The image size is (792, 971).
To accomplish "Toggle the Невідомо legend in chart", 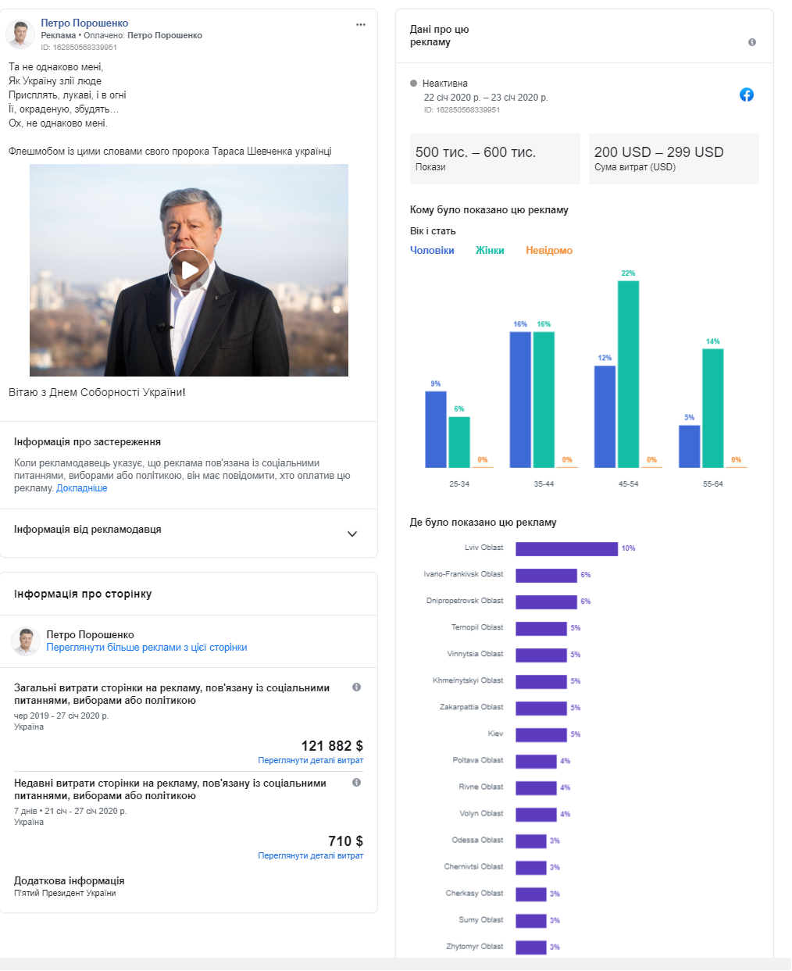I will (x=549, y=251).
